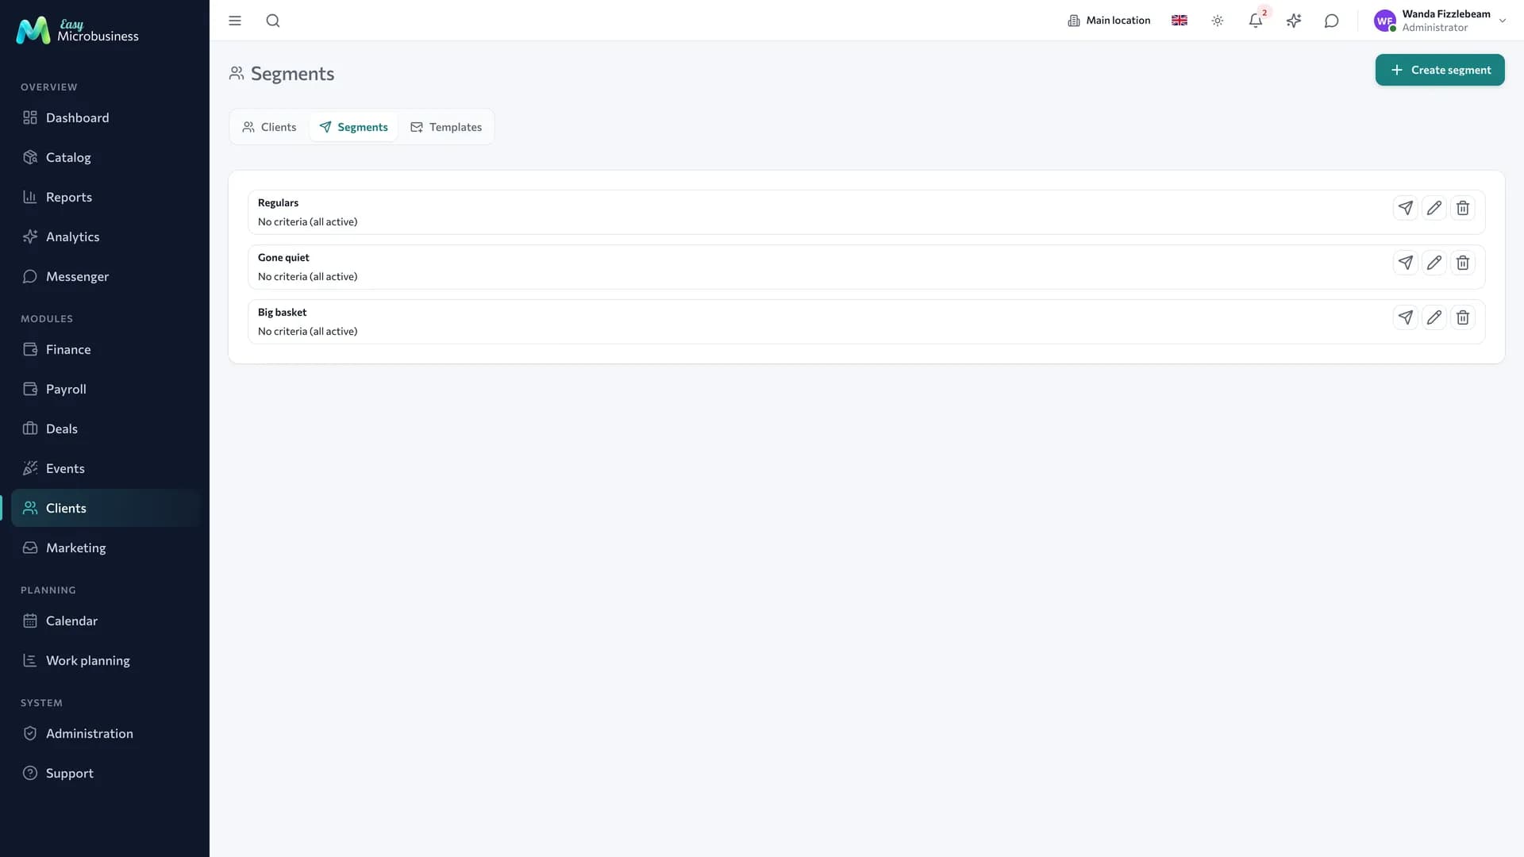
Task: Open chat bubble icon in top bar
Action: [x=1332, y=21]
